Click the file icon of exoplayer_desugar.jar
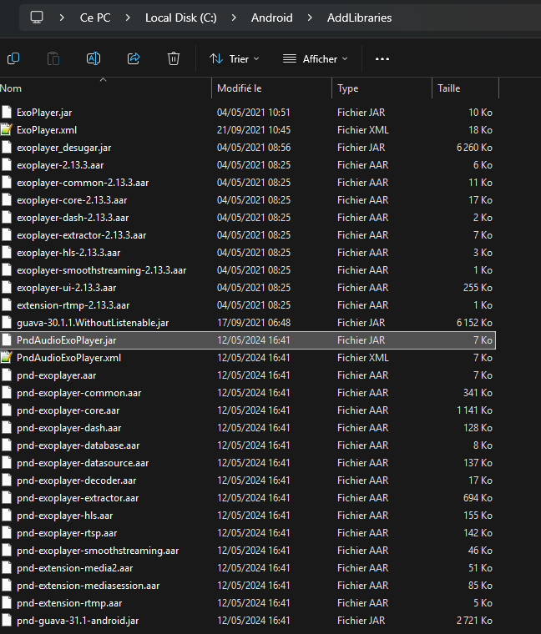The image size is (541, 634). click(7, 147)
